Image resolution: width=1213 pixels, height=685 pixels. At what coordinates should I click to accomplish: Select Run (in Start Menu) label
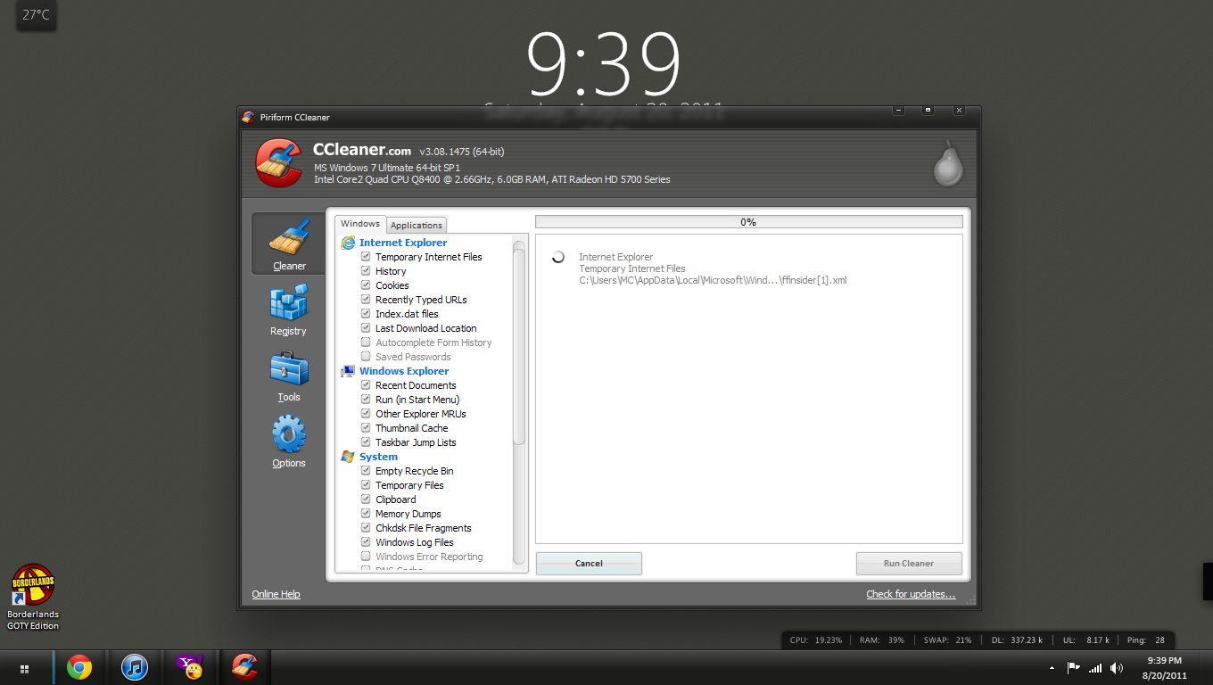tap(417, 400)
